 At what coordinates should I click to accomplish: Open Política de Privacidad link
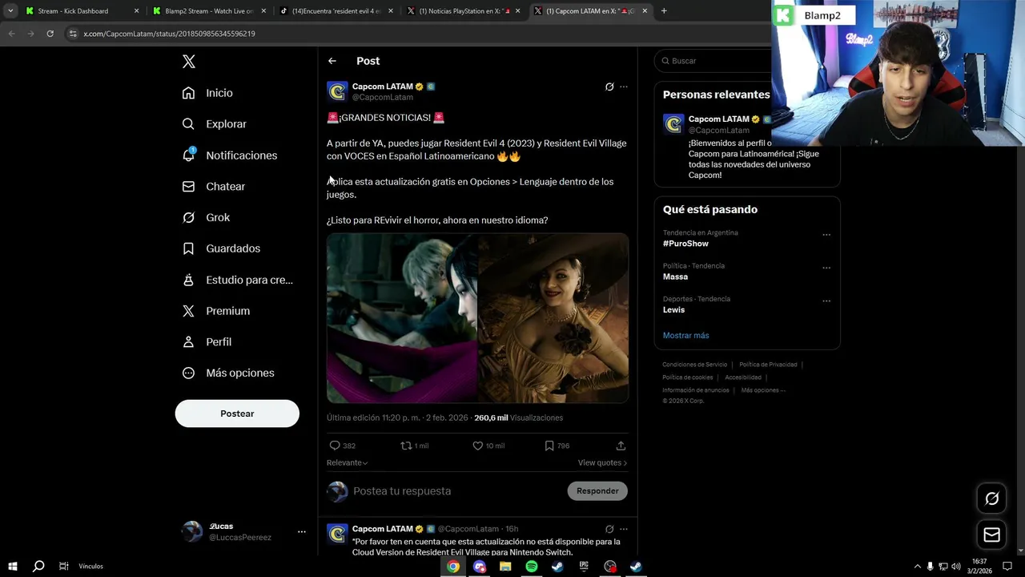(768, 365)
